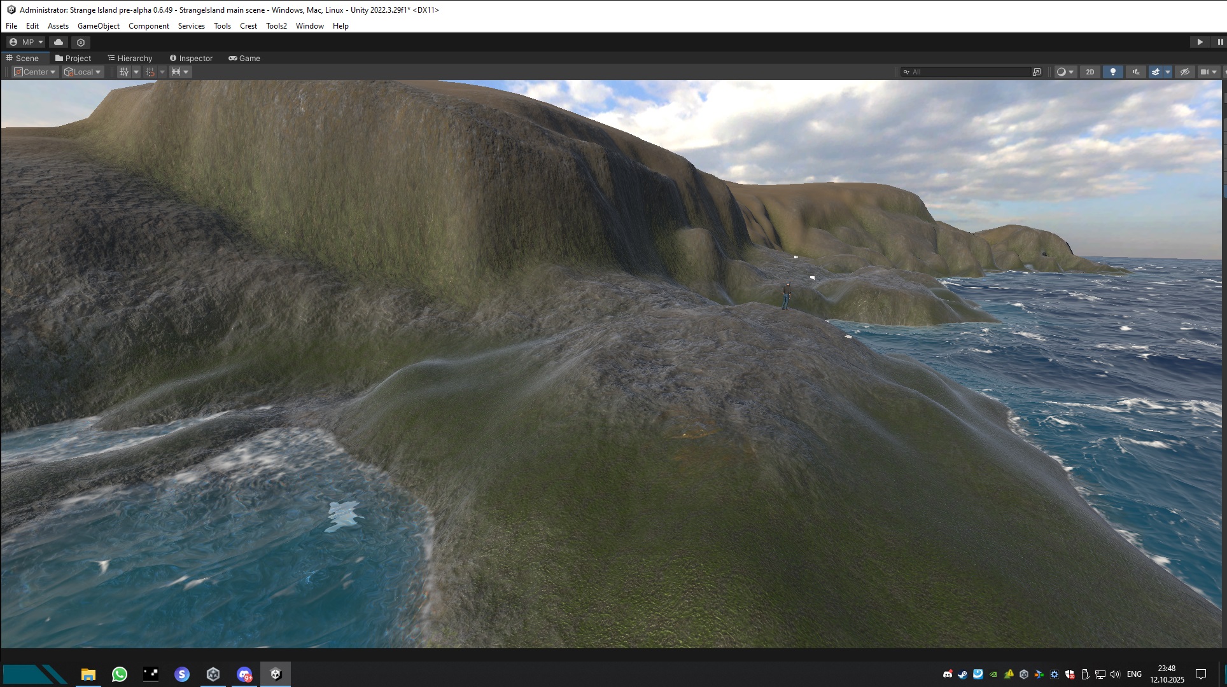The width and height of the screenshot is (1227, 687).
Task: Toggle scene lighting lightbulb button
Action: coord(1112,72)
